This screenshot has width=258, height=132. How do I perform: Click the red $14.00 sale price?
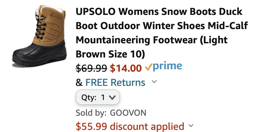pyautogui.click(x=126, y=68)
